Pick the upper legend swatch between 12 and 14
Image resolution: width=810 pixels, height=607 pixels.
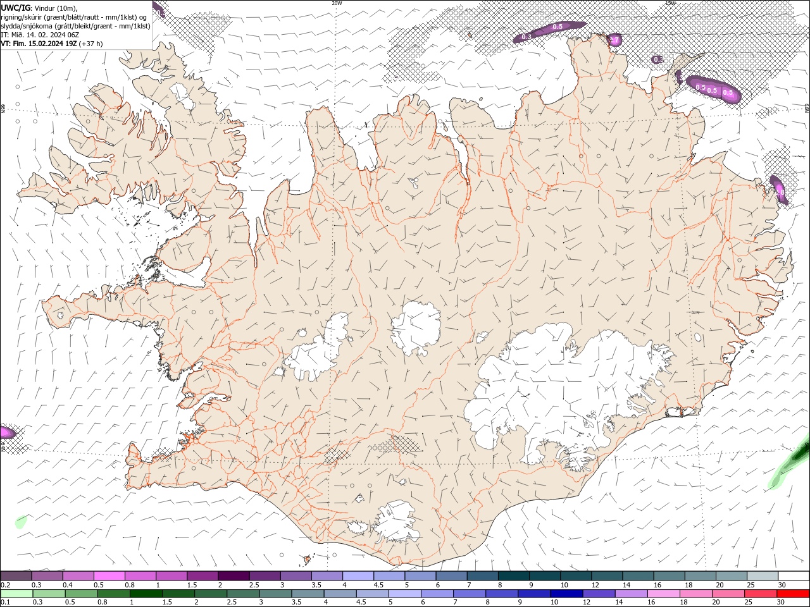(x=607, y=575)
